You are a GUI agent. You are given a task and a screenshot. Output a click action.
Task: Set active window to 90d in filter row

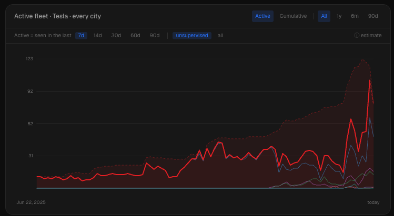coord(155,36)
